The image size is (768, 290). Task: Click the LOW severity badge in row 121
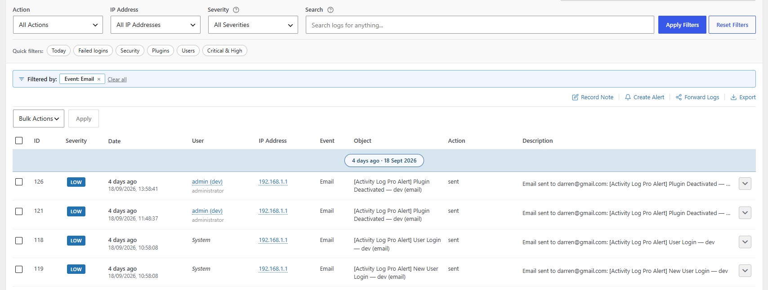tap(76, 211)
